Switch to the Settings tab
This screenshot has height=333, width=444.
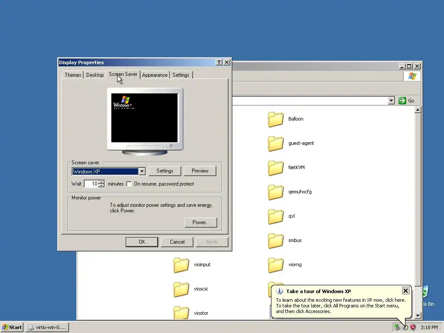[181, 75]
